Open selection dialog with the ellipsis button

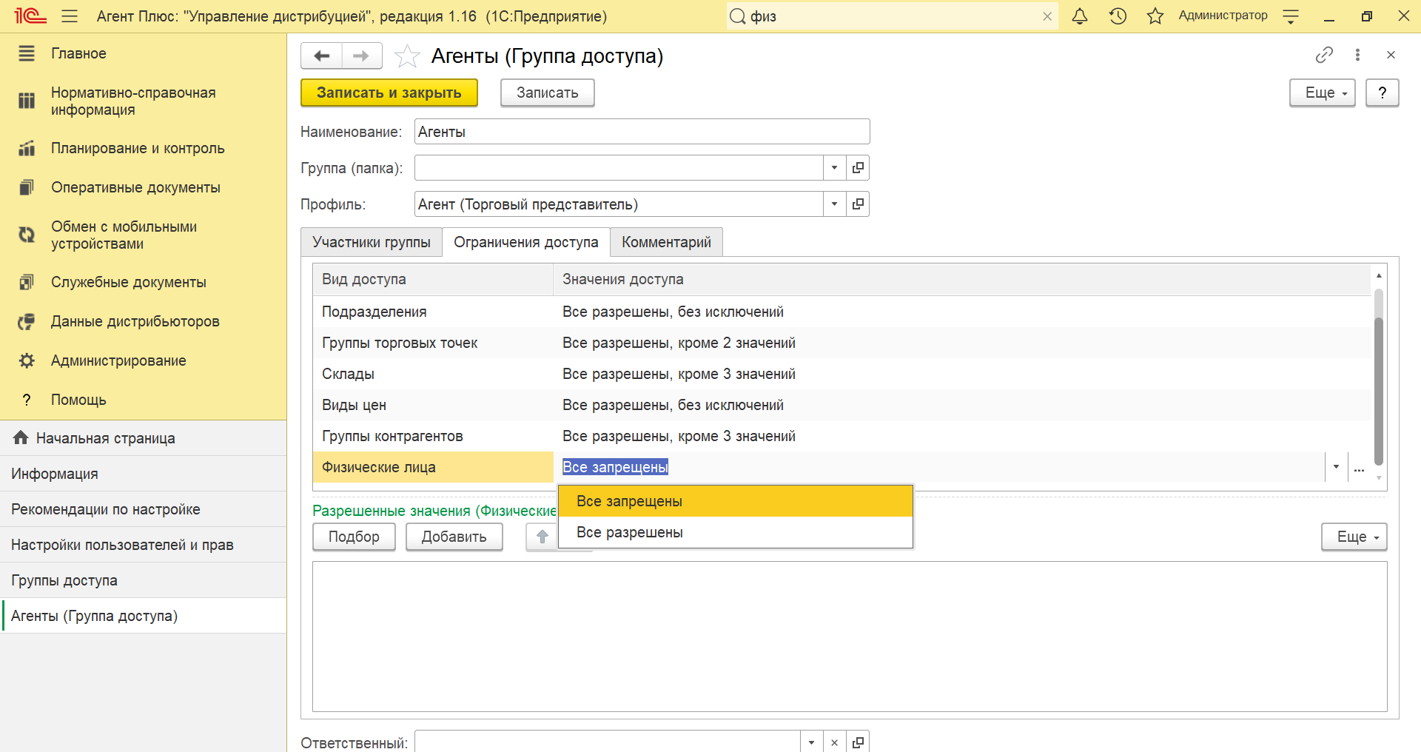coord(1359,467)
